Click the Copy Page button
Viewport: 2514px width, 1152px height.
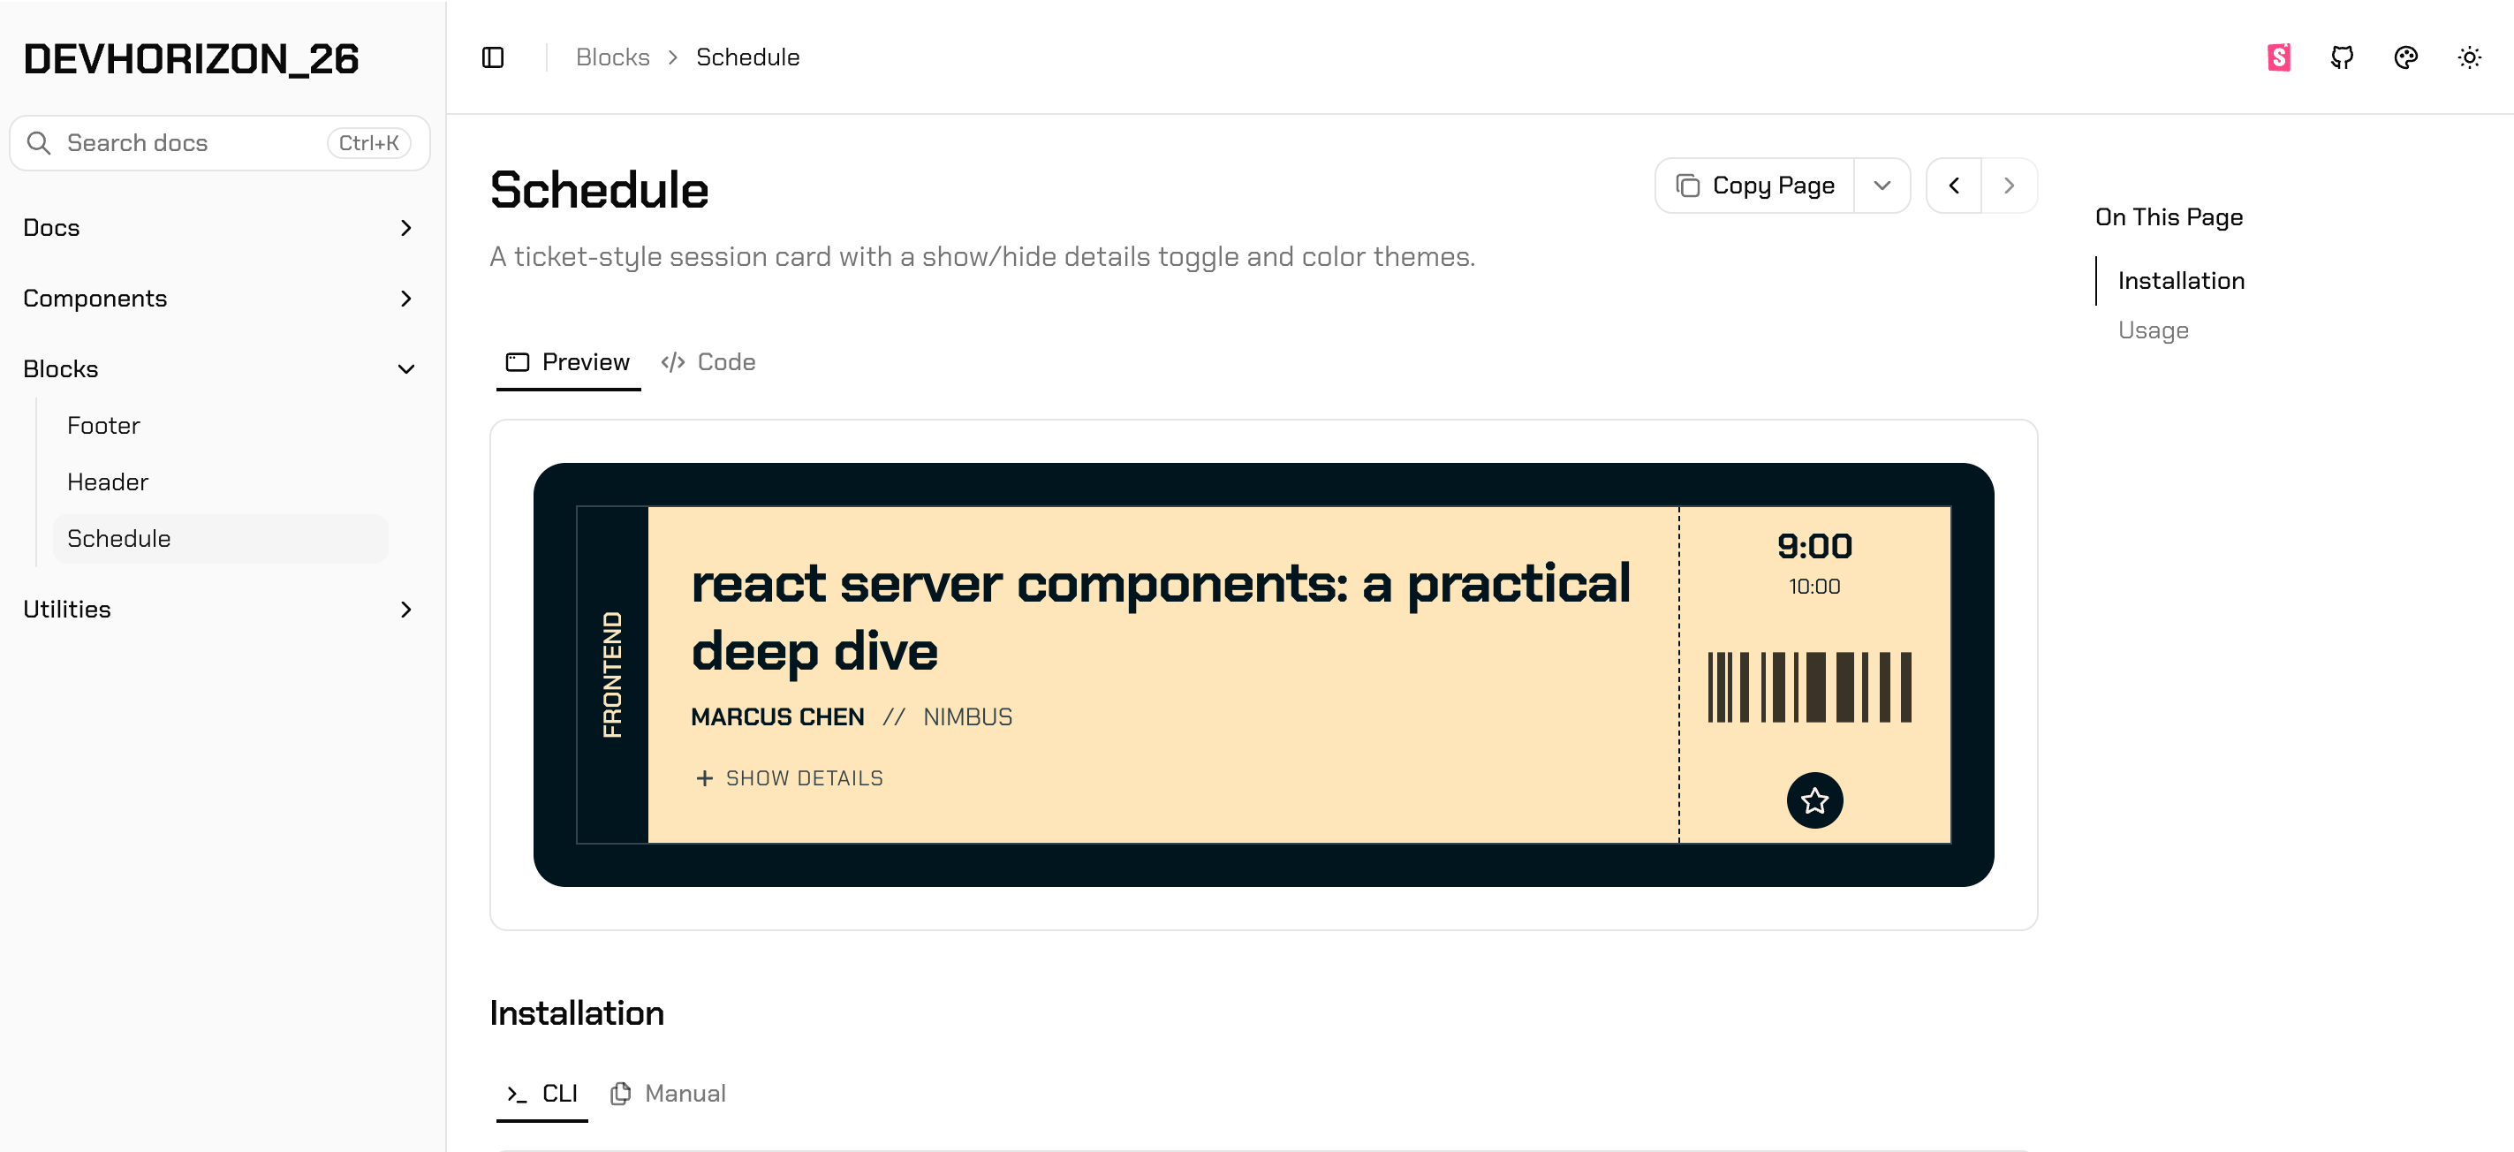(1756, 186)
